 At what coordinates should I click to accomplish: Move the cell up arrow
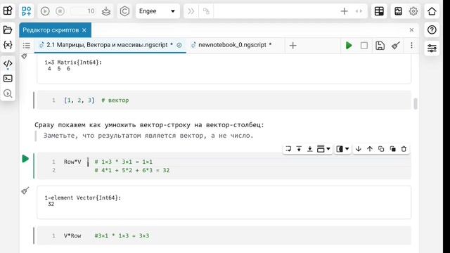[370, 149]
